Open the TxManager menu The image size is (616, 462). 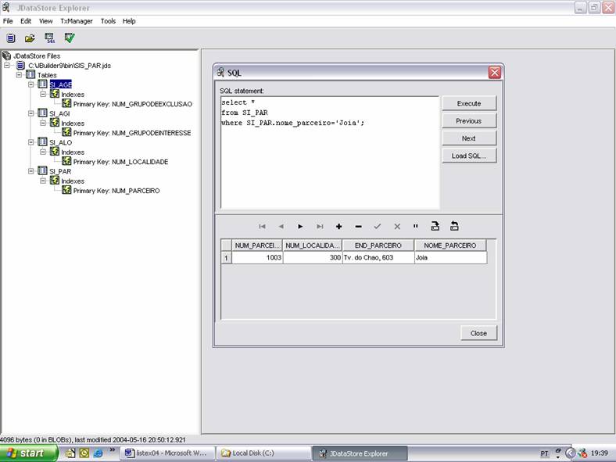click(x=77, y=21)
